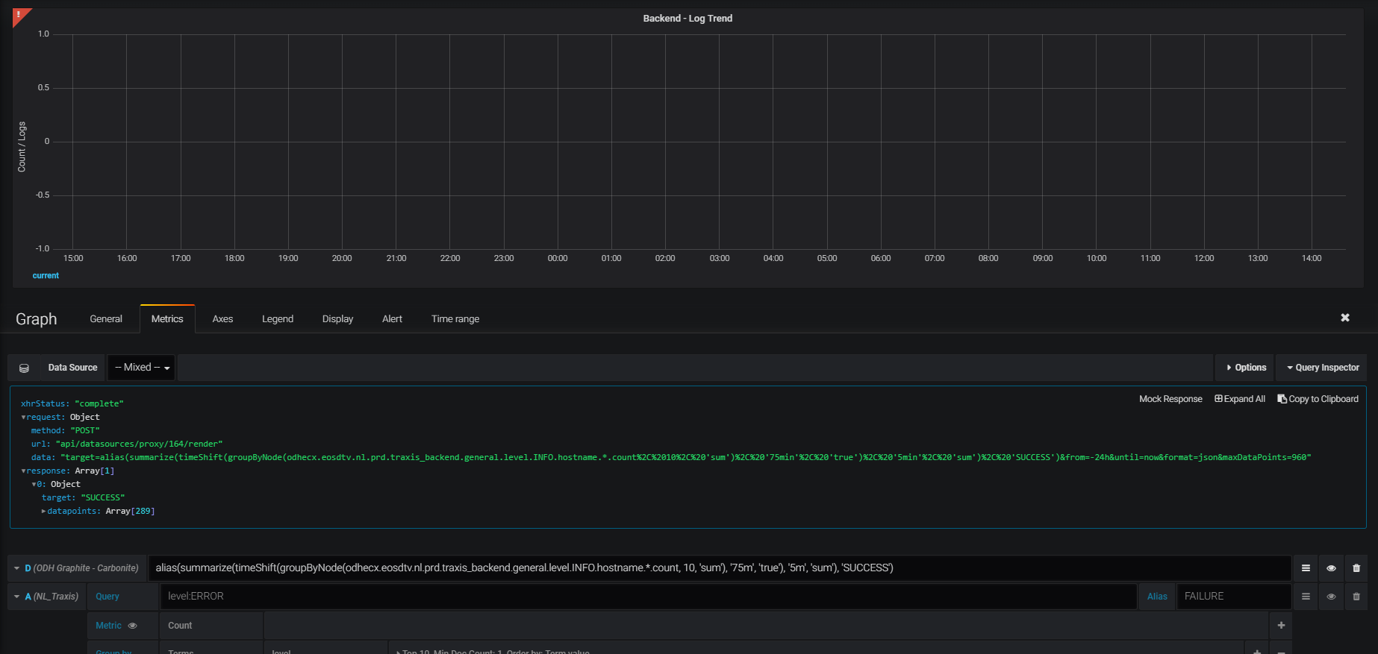Toggle visibility eye for query A
Image resolution: width=1378 pixels, height=654 pixels.
pyautogui.click(x=1331, y=597)
